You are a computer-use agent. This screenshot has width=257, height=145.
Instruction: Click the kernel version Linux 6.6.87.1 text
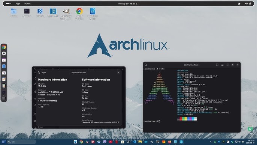[100, 122]
